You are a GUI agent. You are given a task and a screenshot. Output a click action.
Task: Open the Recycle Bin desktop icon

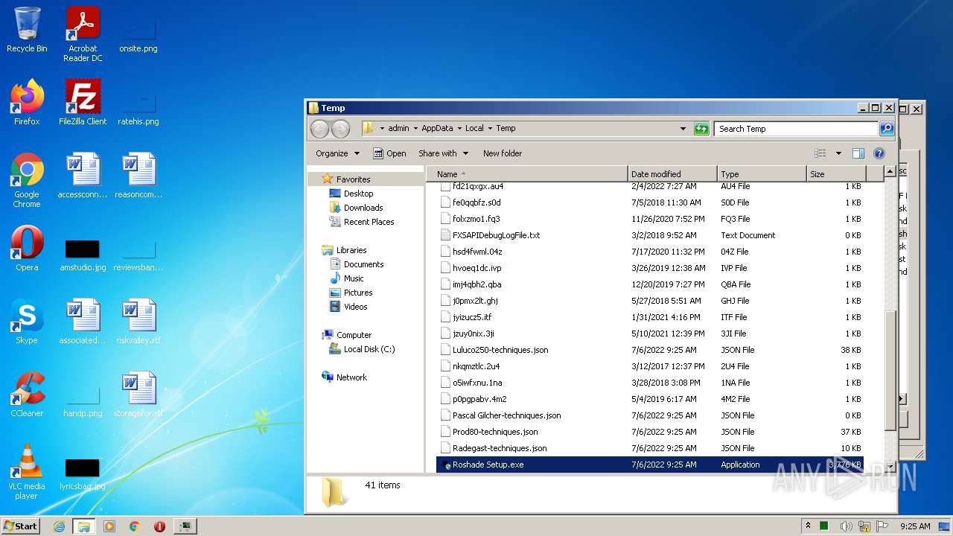click(27, 30)
